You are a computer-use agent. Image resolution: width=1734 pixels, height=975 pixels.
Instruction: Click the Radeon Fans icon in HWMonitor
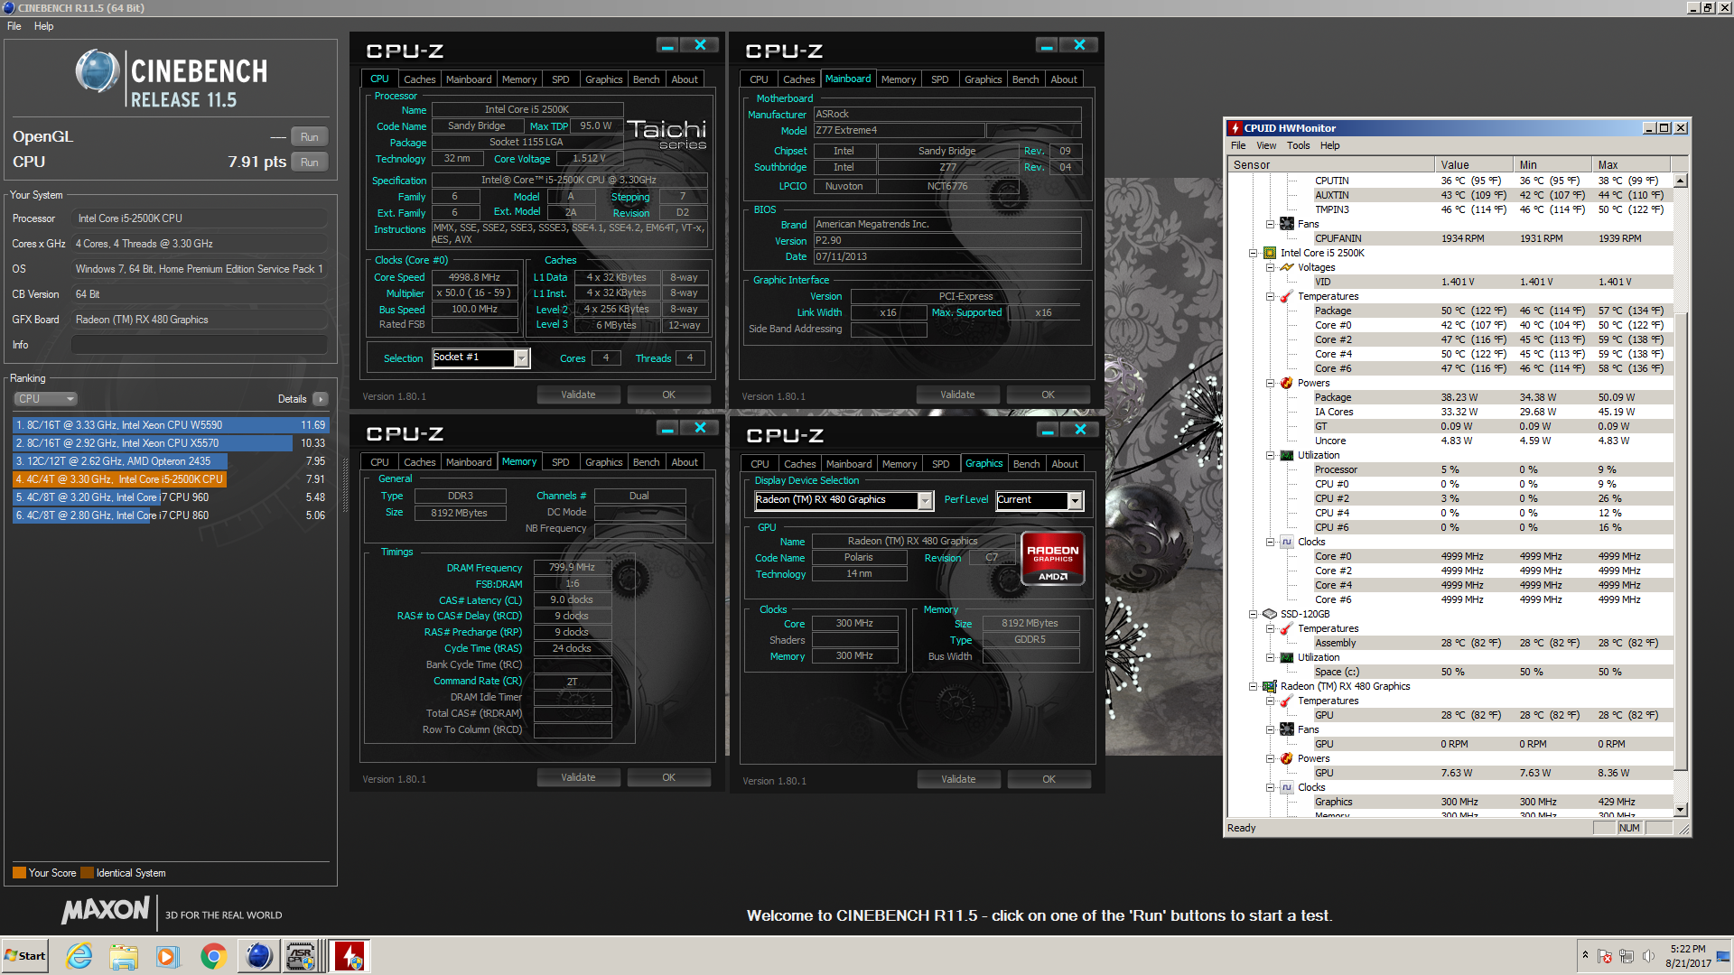(x=1287, y=729)
